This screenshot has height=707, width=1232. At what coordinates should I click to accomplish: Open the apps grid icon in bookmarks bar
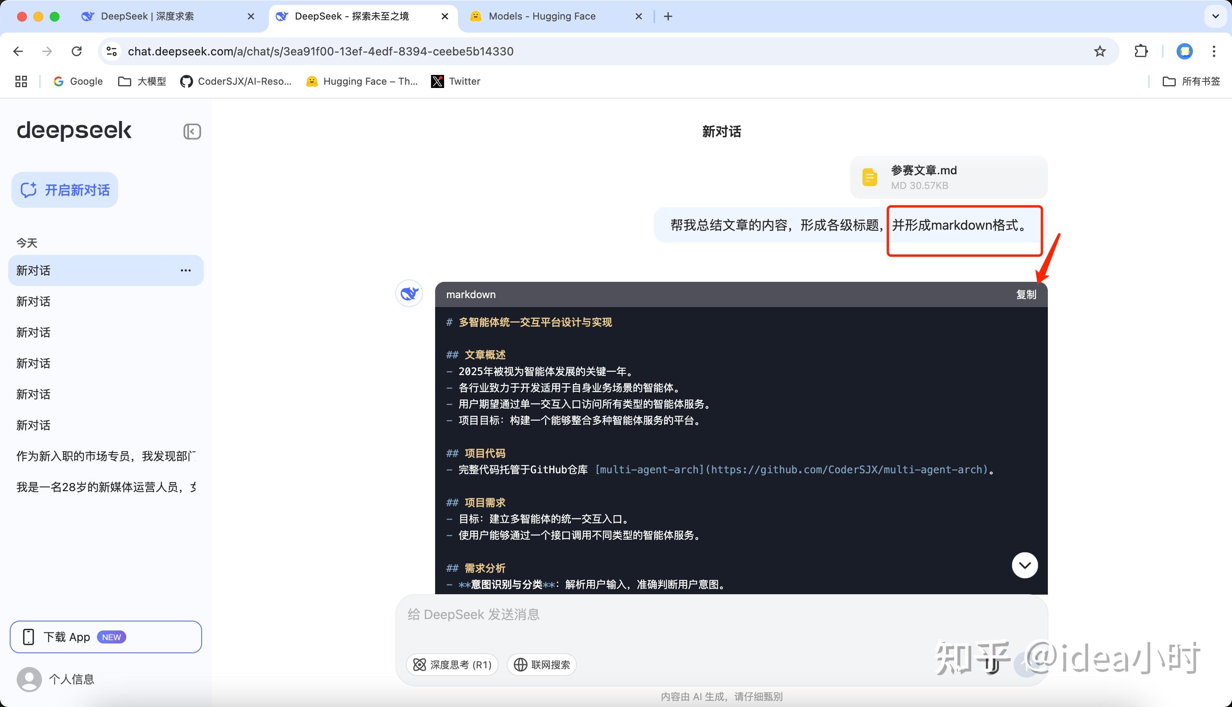click(21, 81)
